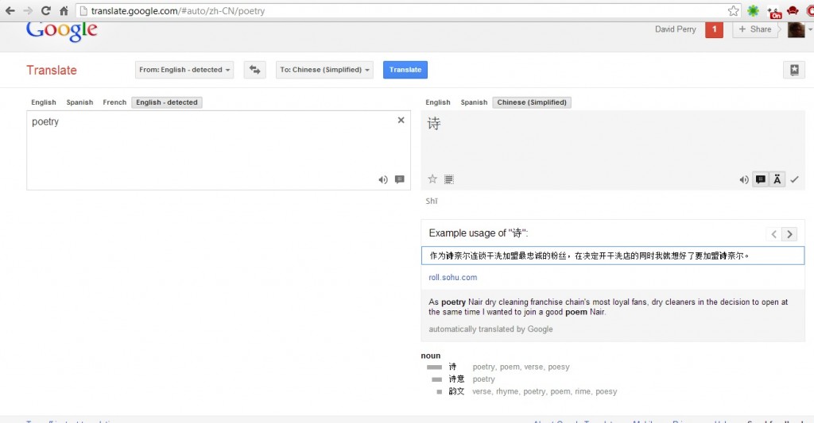The width and height of the screenshot is (814, 423).
Task: Open the browser home page
Action: point(64,11)
